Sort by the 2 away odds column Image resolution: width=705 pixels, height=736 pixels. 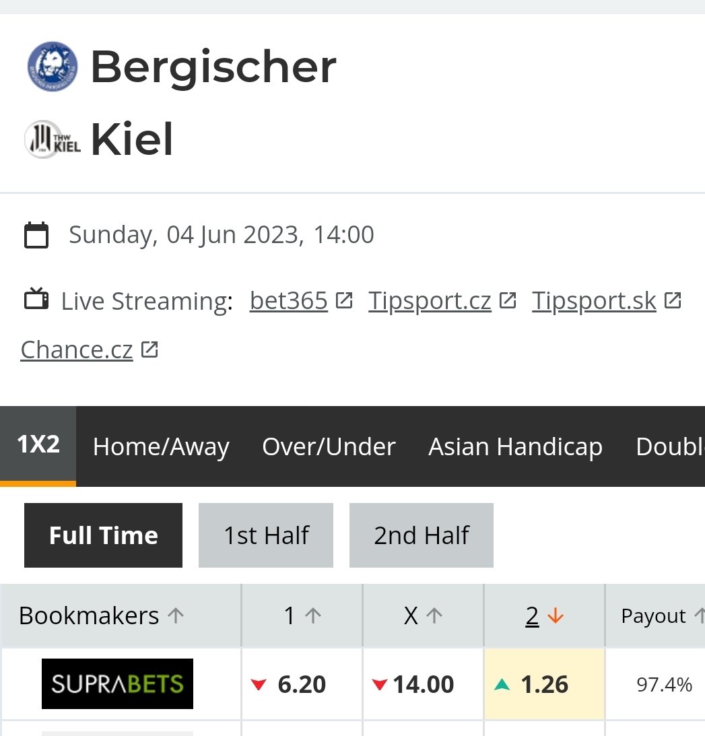[x=544, y=615]
